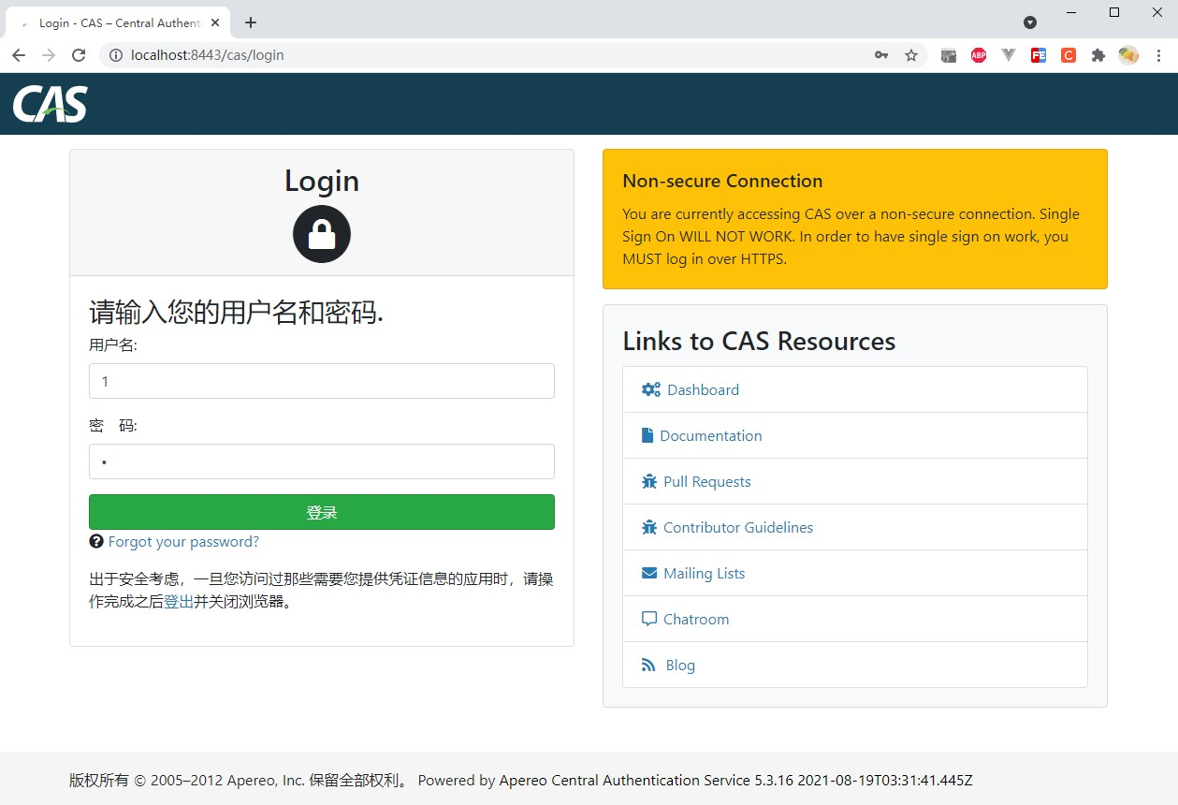Viewport: 1178px width, 805px height.
Task: Click the 密码 password field
Action: pyautogui.click(x=322, y=461)
